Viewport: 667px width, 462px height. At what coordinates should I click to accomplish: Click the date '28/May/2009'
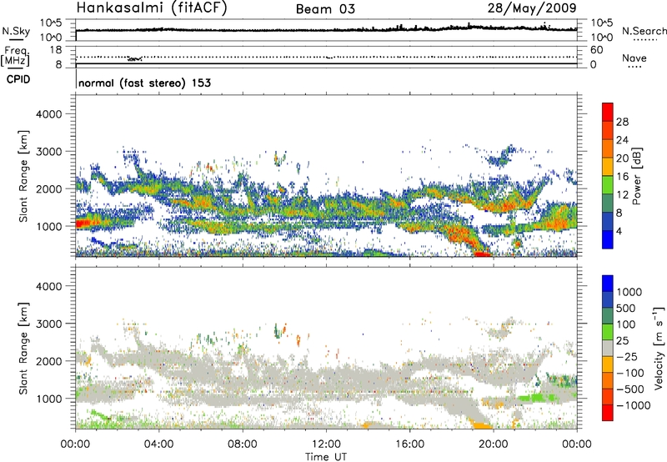(532, 8)
